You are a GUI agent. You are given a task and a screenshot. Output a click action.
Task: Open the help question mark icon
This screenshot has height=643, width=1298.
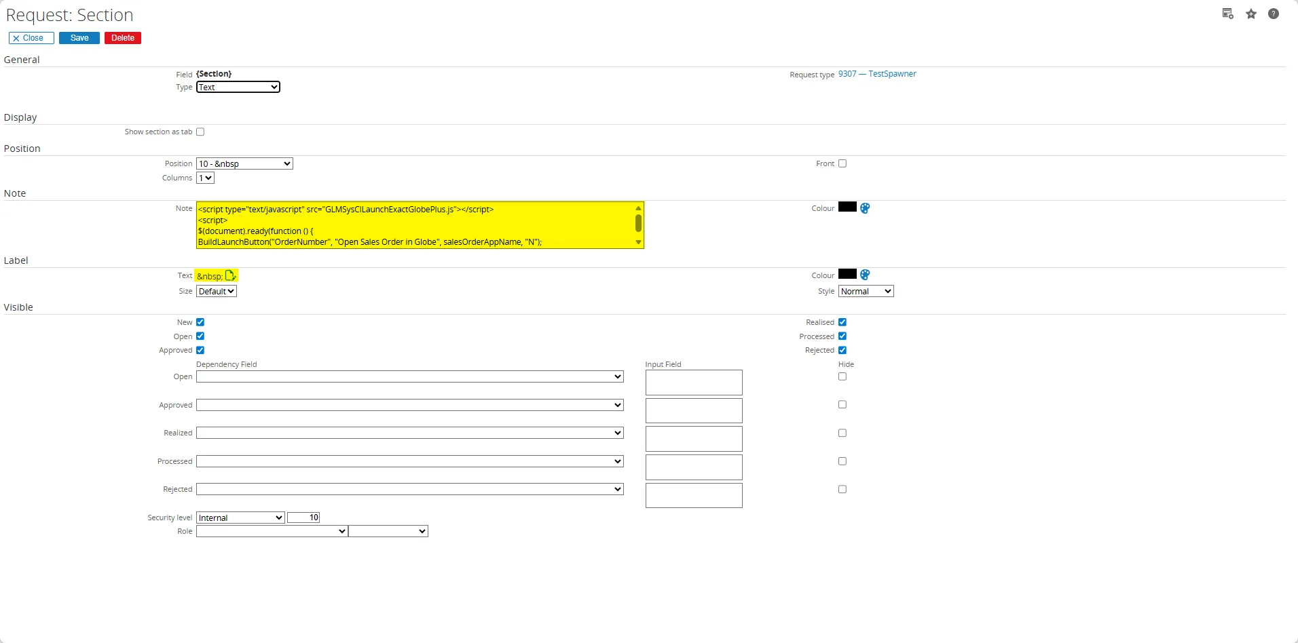coord(1274,14)
